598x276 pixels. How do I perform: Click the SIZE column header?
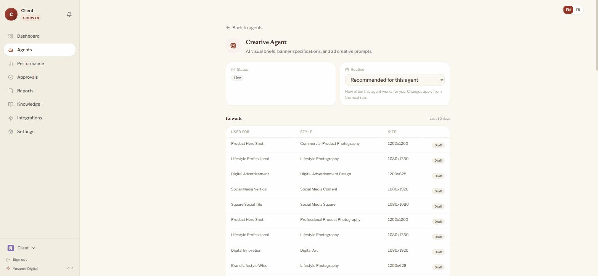(x=392, y=132)
